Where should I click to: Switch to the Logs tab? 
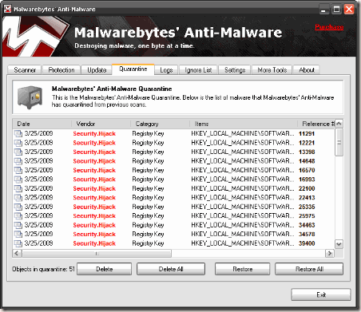click(166, 70)
